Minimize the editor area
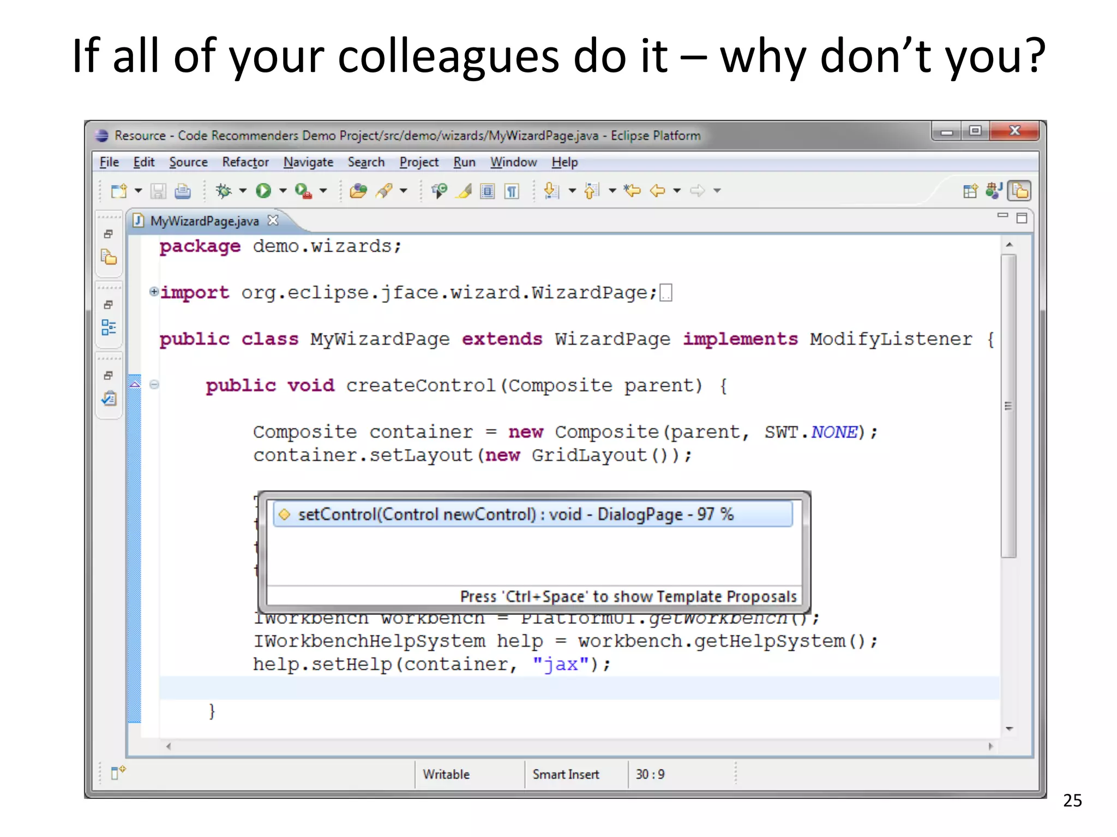The height and width of the screenshot is (837, 1117). pyautogui.click(x=1002, y=216)
